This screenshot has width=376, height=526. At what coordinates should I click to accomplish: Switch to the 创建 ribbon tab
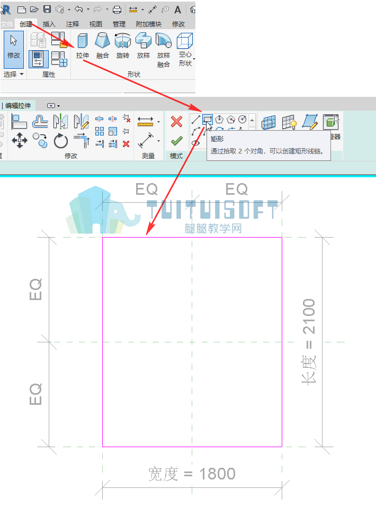pos(26,24)
